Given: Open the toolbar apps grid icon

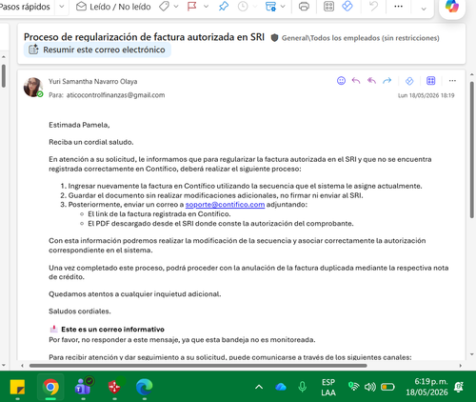Looking at the screenshot, I should 328,7.
